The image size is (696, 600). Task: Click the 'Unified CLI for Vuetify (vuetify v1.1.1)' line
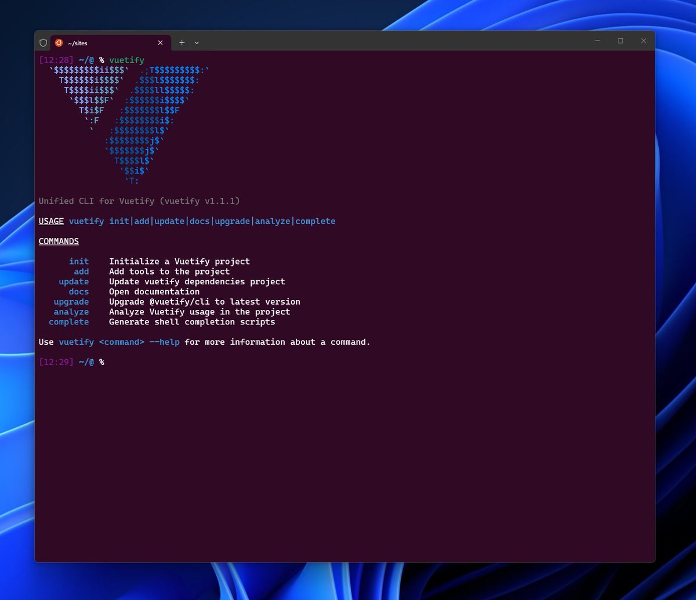139,201
